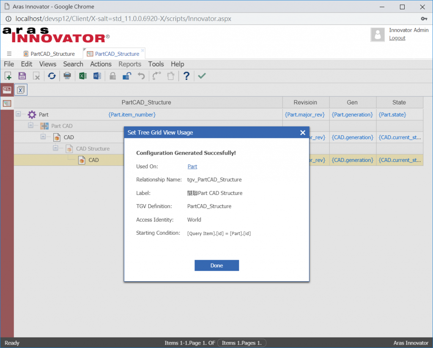Image resolution: width=433 pixels, height=348 pixels.
Task: Open the Views menu
Action: point(47,64)
